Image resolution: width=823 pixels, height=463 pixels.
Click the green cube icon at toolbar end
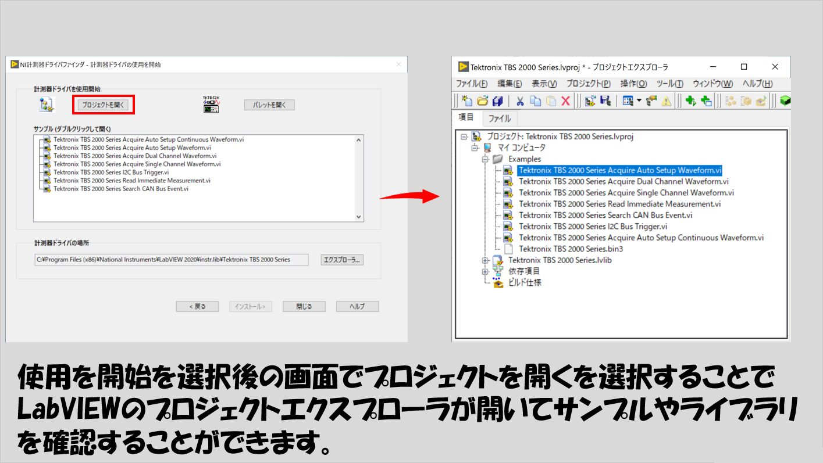786,101
